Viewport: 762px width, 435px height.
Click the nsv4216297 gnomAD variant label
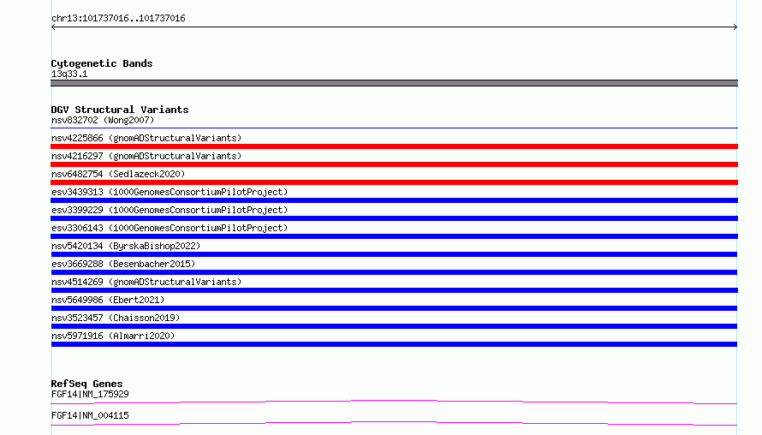tap(146, 156)
